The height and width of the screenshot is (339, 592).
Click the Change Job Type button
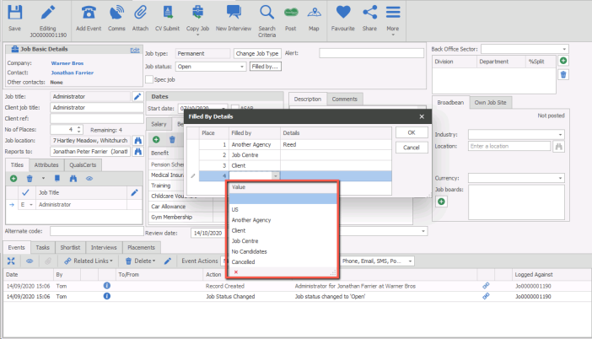point(257,52)
